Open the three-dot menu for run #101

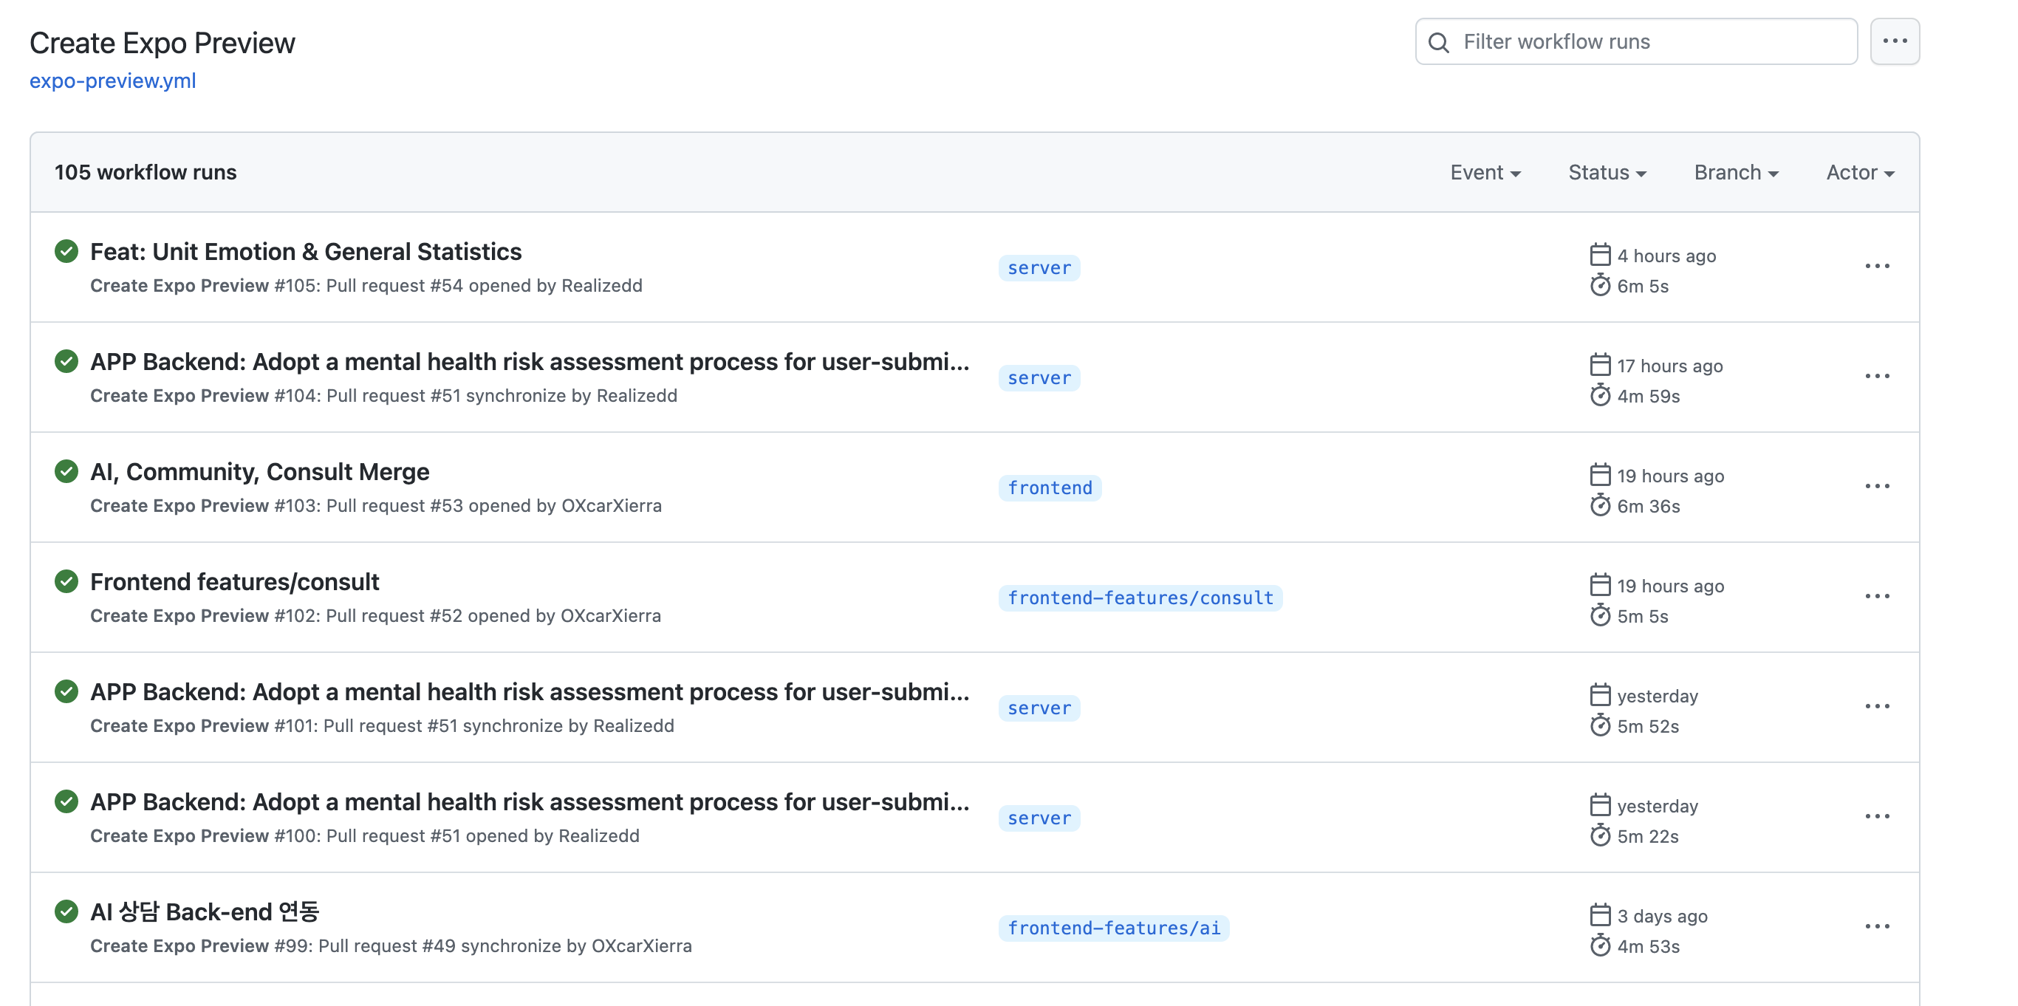click(1877, 707)
